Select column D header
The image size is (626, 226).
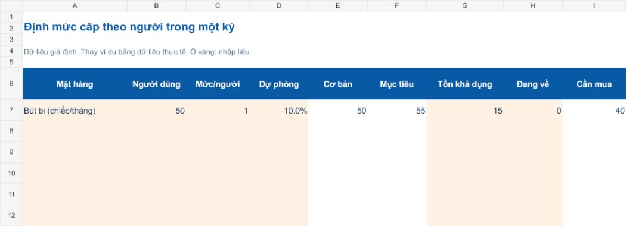click(278, 5)
